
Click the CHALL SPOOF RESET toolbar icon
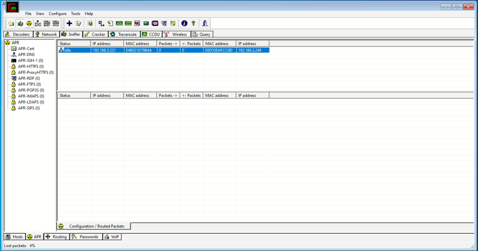47,24
